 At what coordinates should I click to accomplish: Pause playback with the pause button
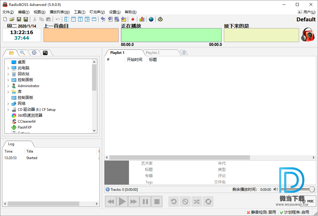tap(145, 201)
